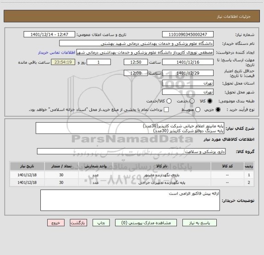The height and width of the screenshot is (255, 264).
Task: Click the request creator field مصطفی نوروزی
Action: (145, 52)
